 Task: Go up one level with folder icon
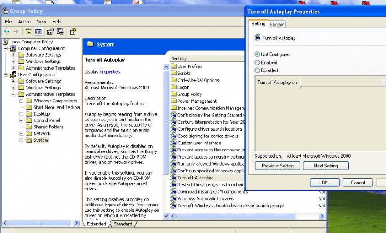click(x=29, y=31)
